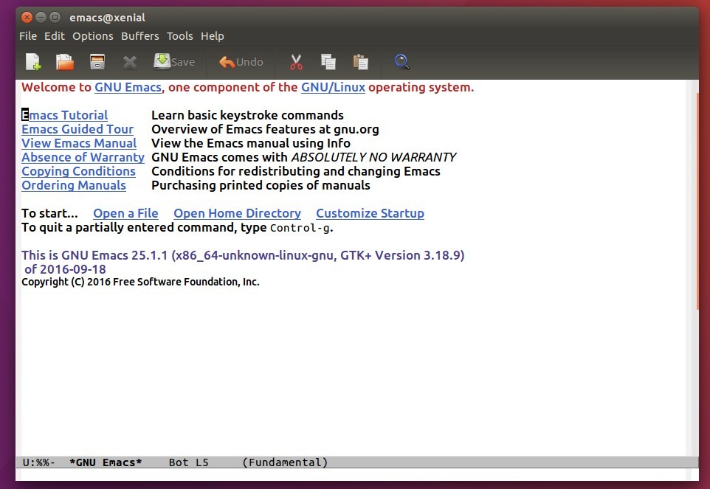Click 'Purchasing printed copies of manuals' text
Screen dimensions: 710x489
pos(261,185)
